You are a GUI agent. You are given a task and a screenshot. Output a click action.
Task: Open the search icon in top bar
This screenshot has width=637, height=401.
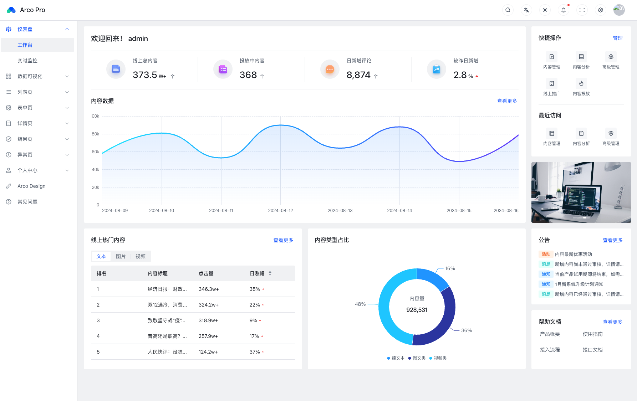coord(508,10)
